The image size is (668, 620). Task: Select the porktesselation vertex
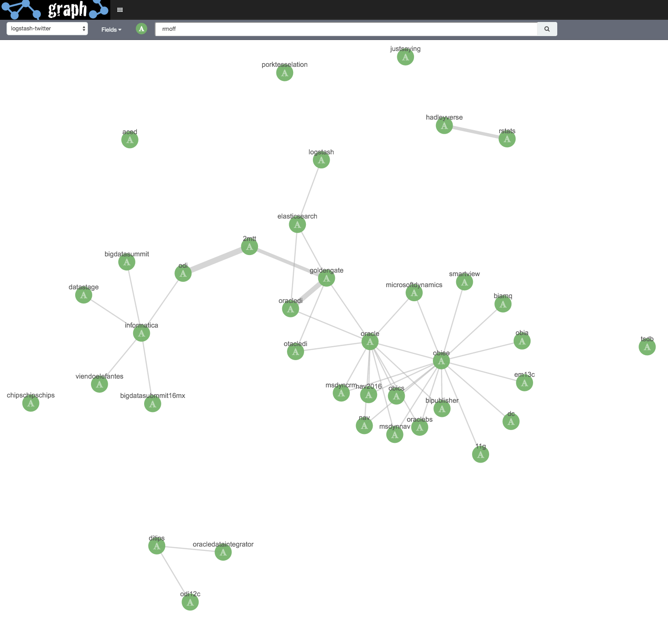pyautogui.click(x=284, y=73)
